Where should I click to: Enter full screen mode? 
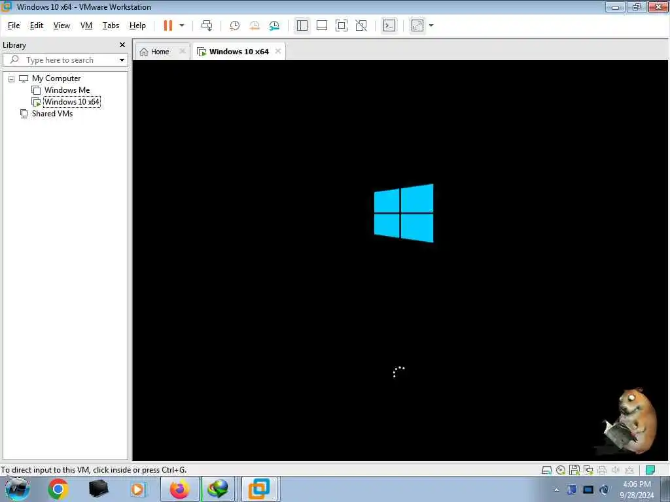coord(342,25)
